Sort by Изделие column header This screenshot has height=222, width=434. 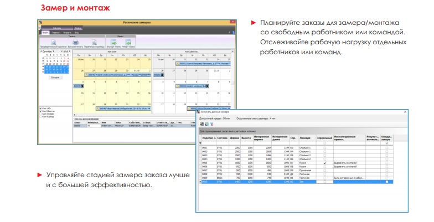tap(205, 138)
